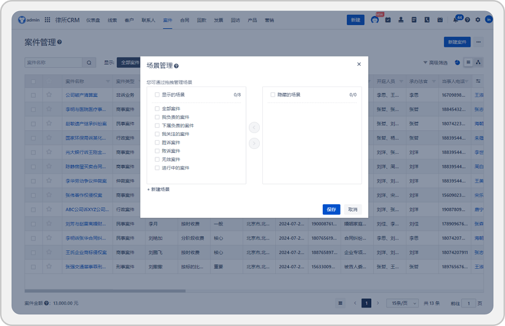Click help icon next to 案件金额
The image size is (505, 326).
[x=46, y=303]
